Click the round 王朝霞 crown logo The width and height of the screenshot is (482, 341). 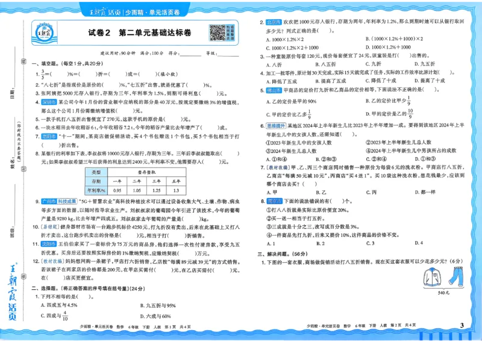click(x=45, y=33)
